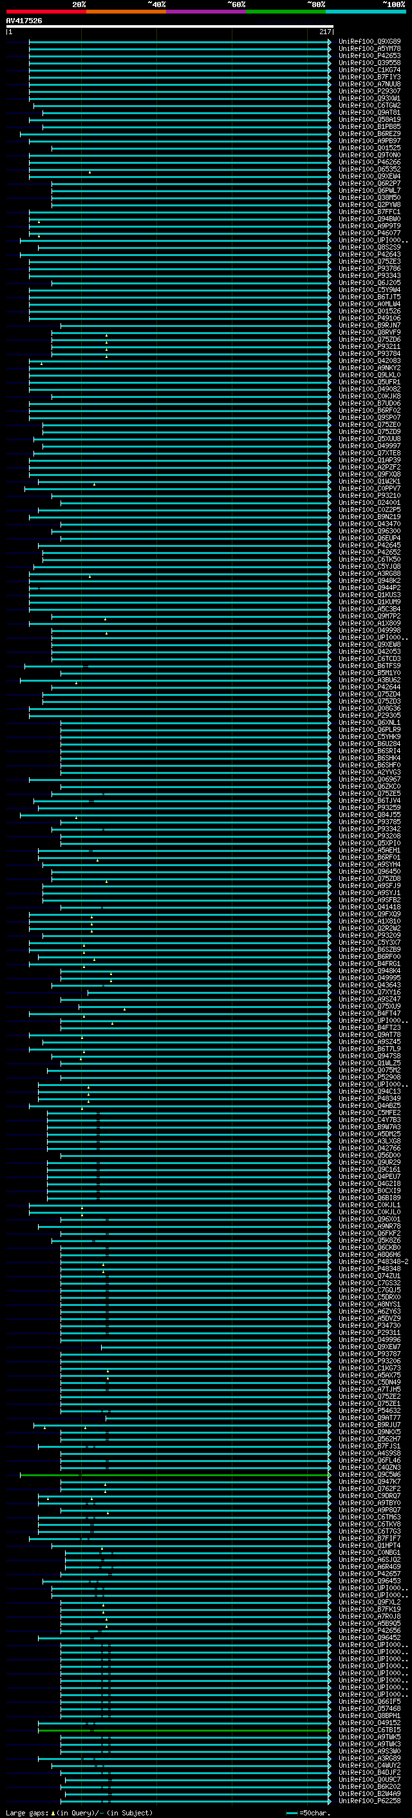Select the UniRef100_P93209 label
This screenshot has width=412, height=1818.
coord(370,936)
